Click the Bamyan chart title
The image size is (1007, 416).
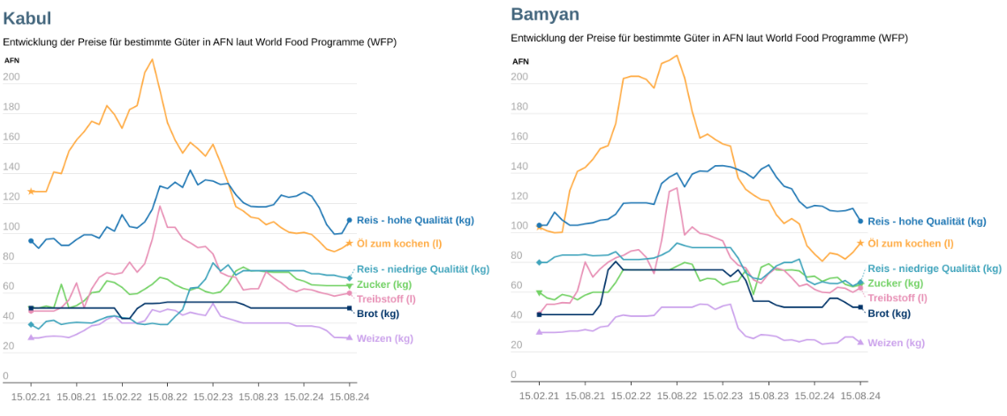click(x=545, y=14)
